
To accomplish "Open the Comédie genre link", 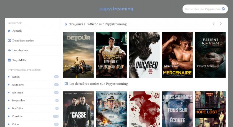I will pyautogui.click(x=17, y=116).
